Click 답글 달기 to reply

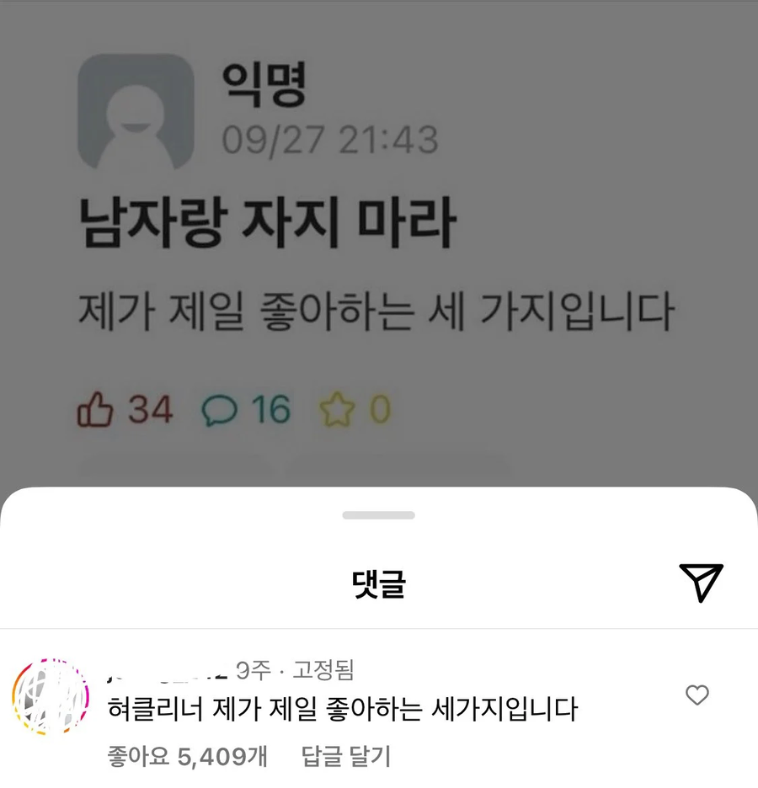(346, 756)
